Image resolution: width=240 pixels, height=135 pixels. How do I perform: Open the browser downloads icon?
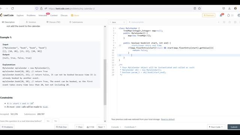click(229, 9)
